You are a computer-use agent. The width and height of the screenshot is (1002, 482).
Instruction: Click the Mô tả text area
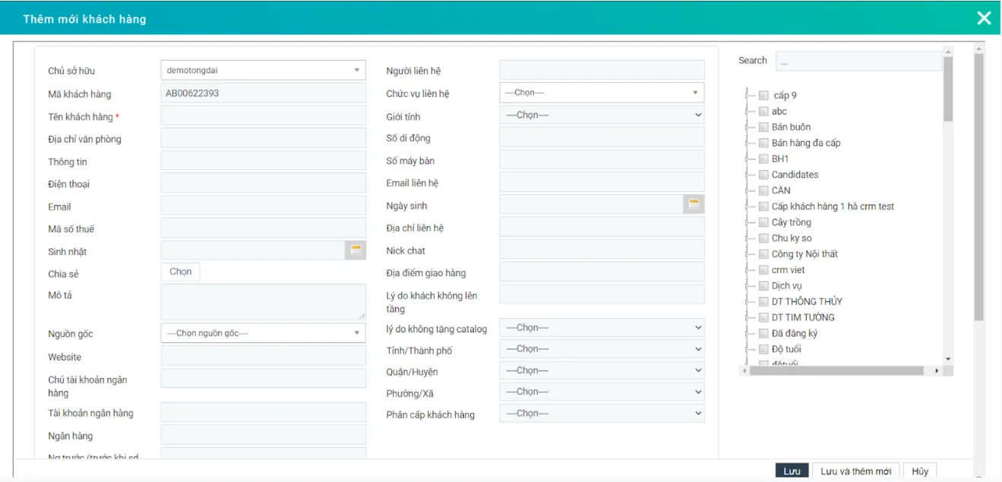(x=264, y=302)
